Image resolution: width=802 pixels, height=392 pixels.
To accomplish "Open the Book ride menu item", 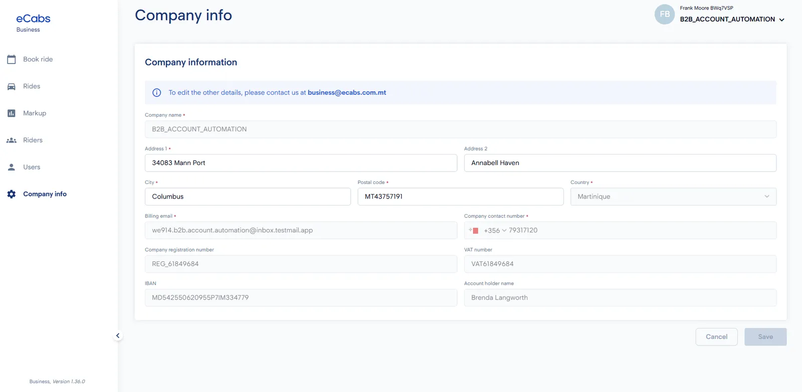I will pos(38,59).
